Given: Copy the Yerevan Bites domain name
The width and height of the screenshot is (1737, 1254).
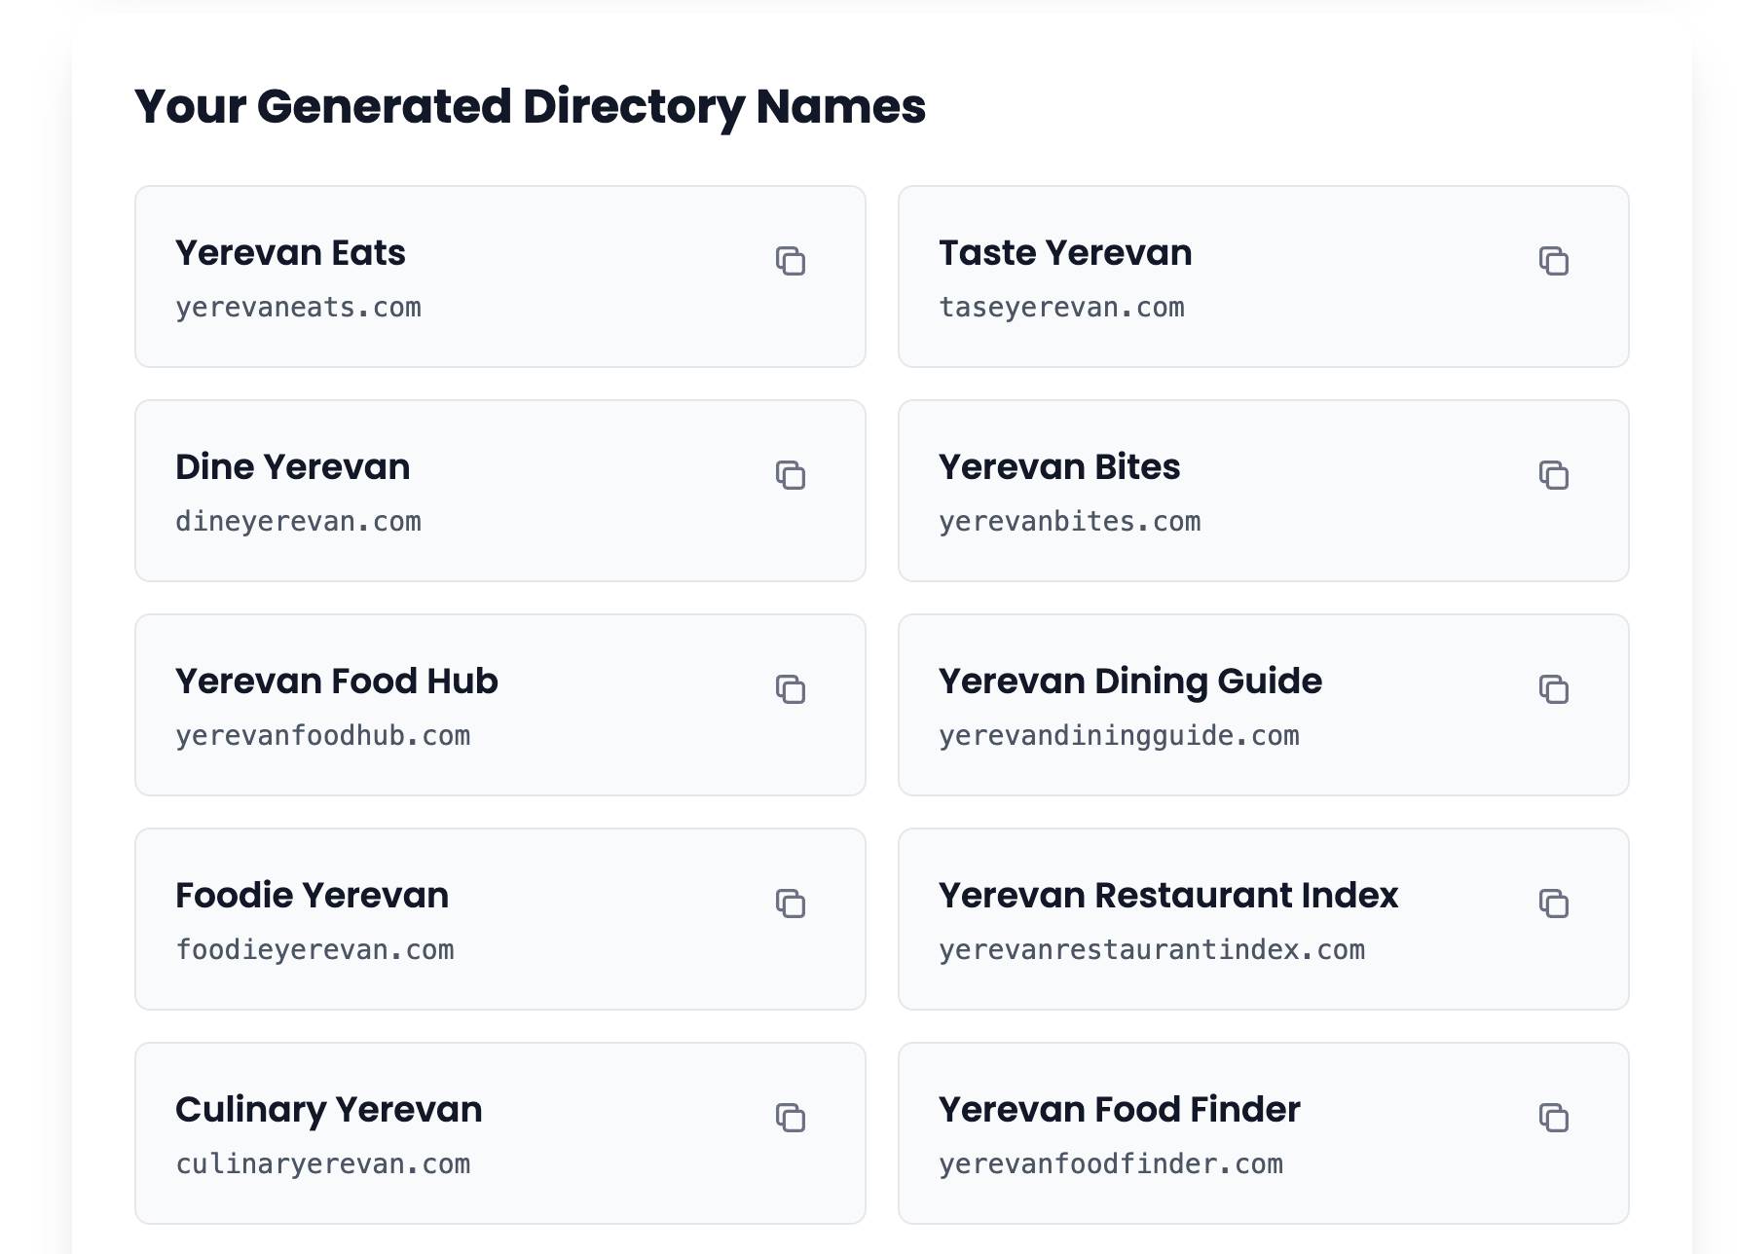Looking at the screenshot, I should coord(1555,476).
